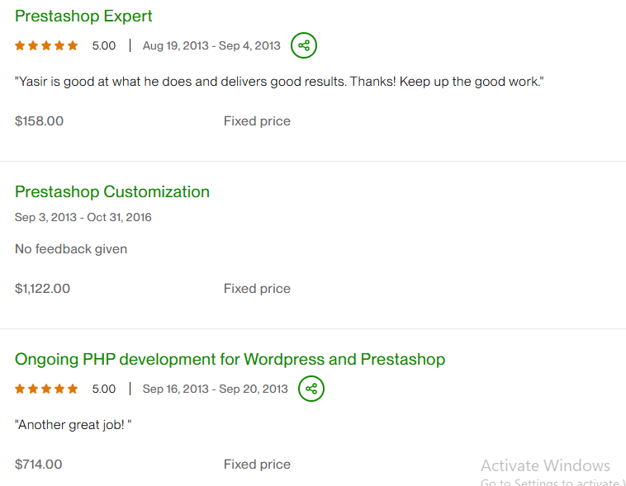Viewport: 626px width, 486px height.
Task: Click the $158.00 amount
Action: 39,120
